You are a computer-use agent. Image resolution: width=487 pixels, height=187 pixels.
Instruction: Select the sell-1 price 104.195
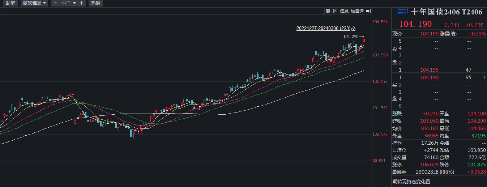pos(430,70)
